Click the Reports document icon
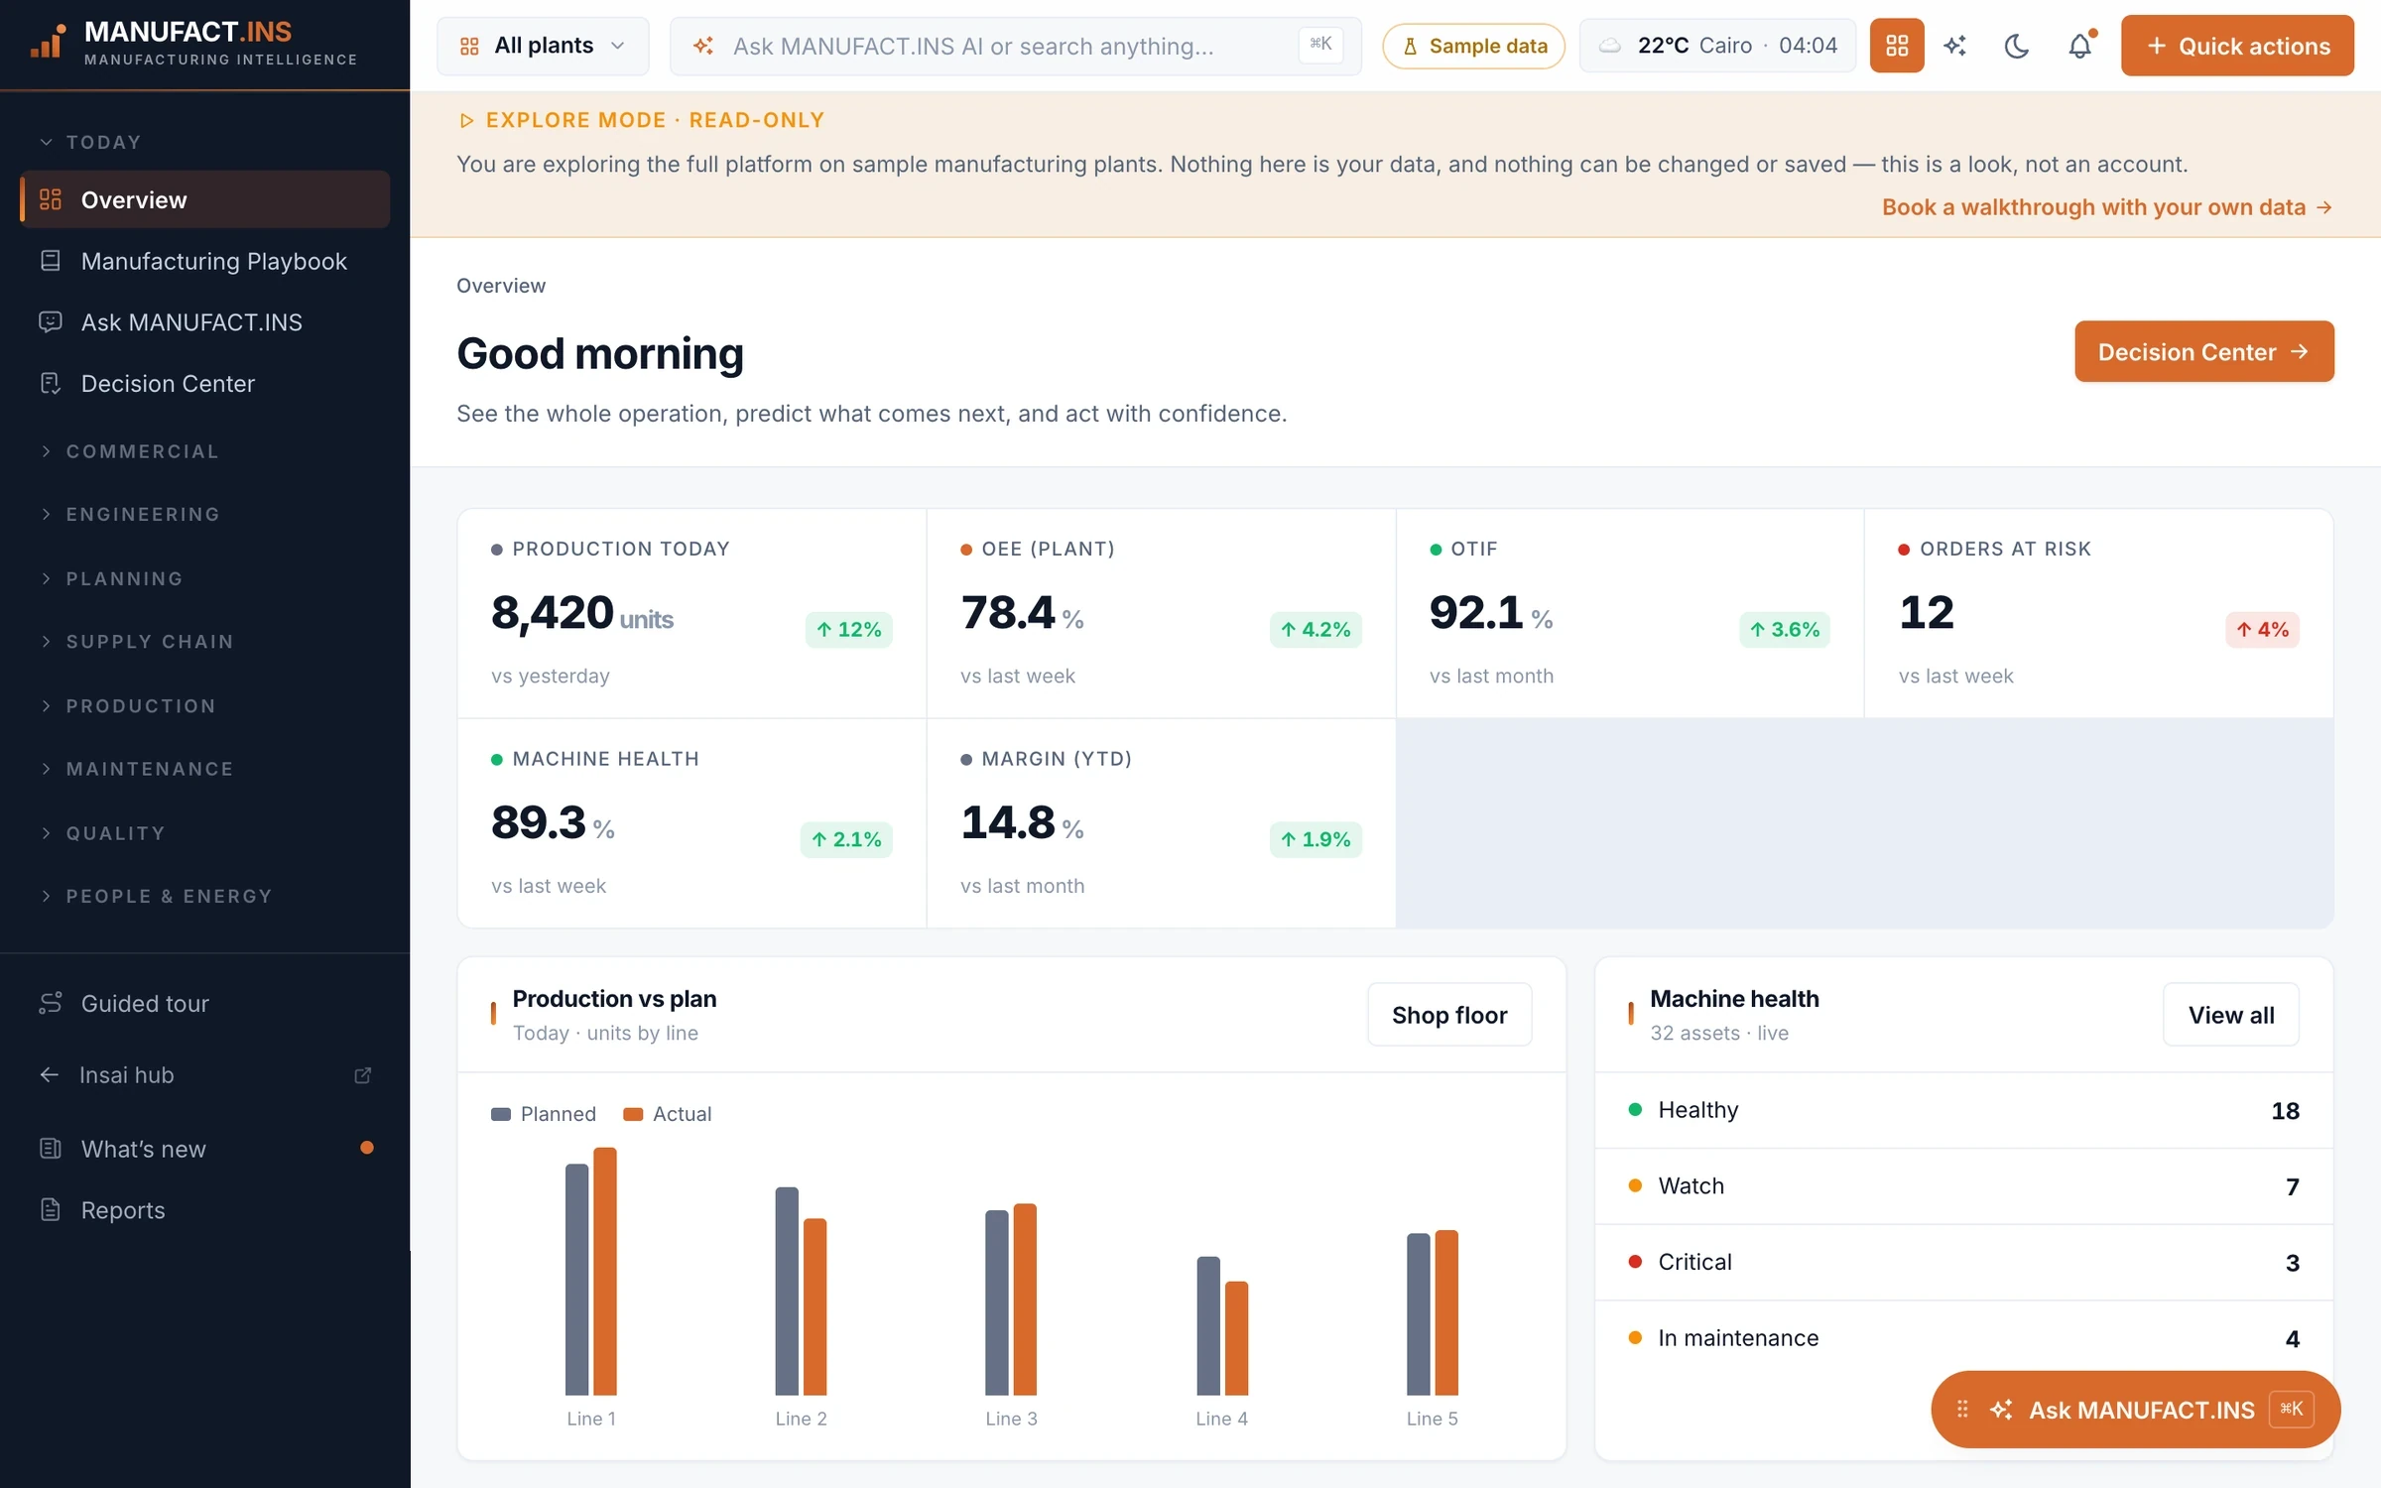The image size is (2381, 1488). pyautogui.click(x=51, y=1209)
